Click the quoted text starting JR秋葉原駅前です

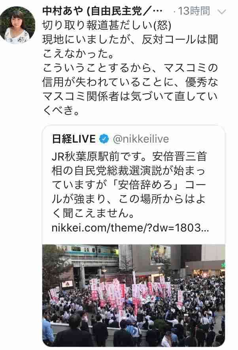[129, 184]
